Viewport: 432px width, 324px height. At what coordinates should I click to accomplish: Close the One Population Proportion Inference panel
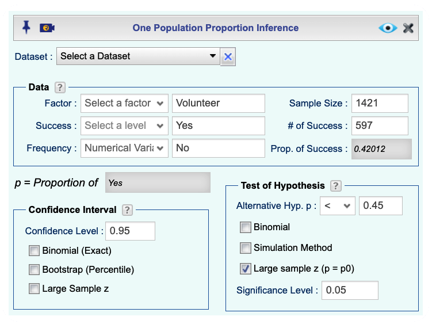(408, 28)
